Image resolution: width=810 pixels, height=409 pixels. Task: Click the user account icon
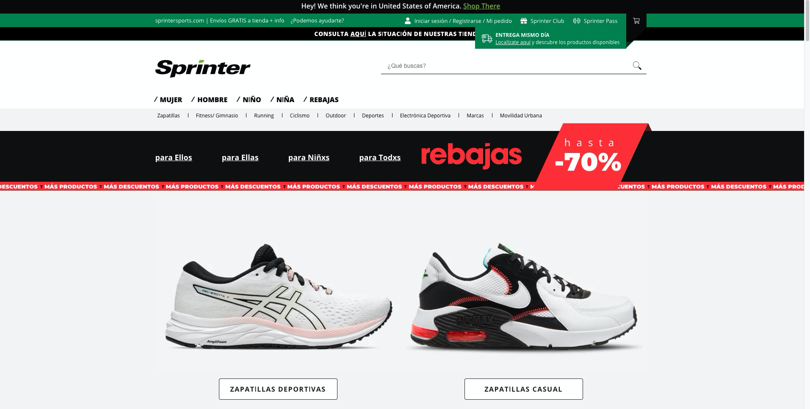point(407,21)
